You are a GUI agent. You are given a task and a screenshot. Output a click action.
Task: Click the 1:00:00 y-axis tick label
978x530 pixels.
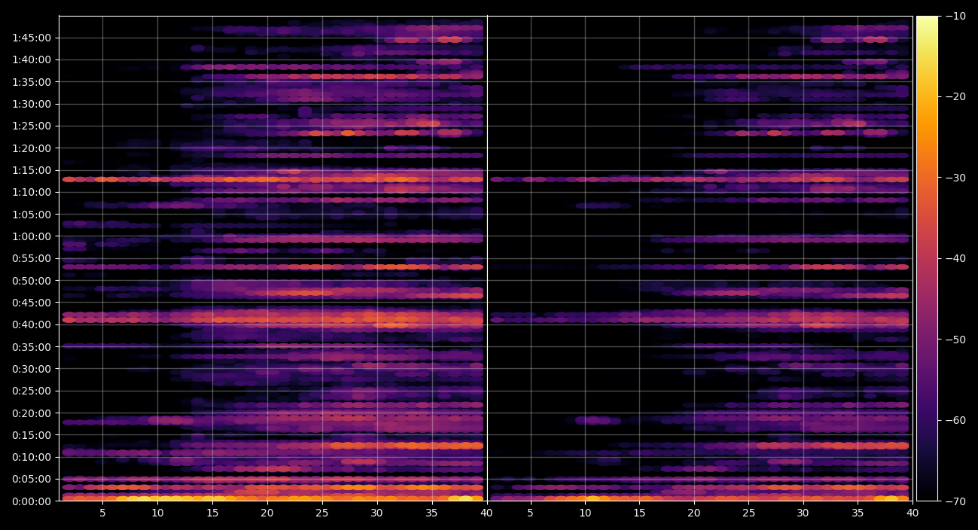[x=32, y=236]
